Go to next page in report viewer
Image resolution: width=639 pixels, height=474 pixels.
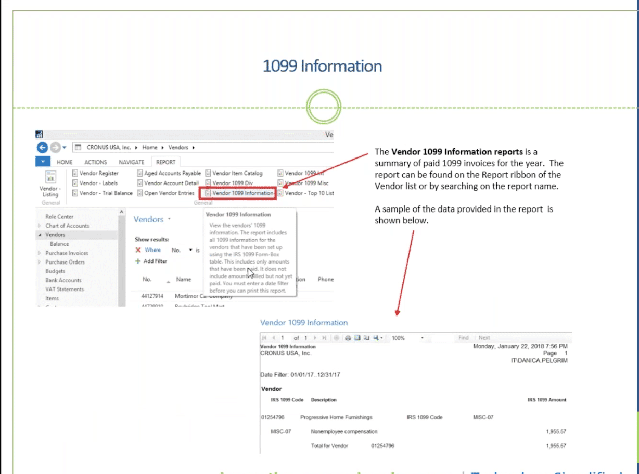pos(315,338)
